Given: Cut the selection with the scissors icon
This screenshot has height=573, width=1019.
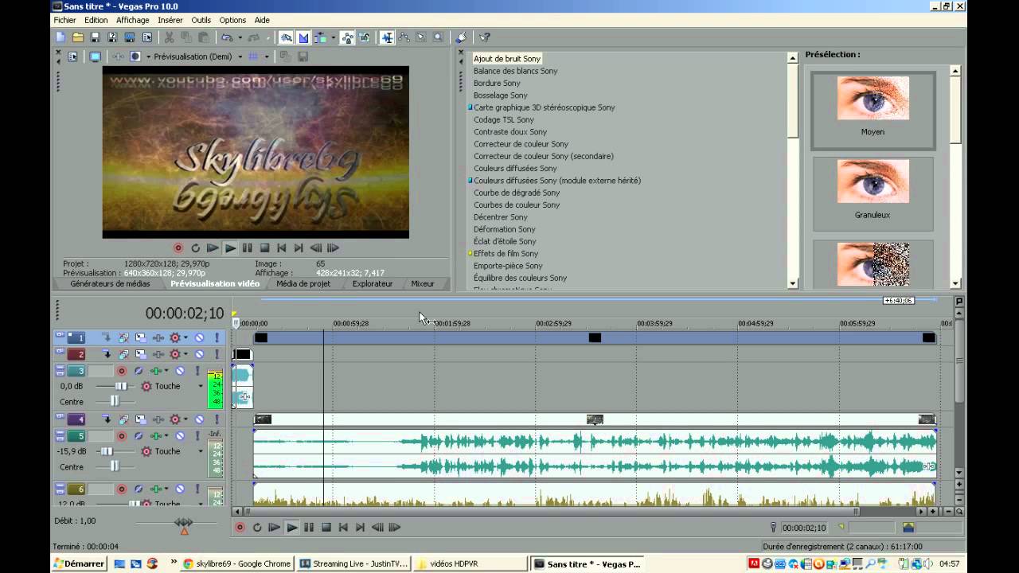Looking at the screenshot, I should [169, 37].
